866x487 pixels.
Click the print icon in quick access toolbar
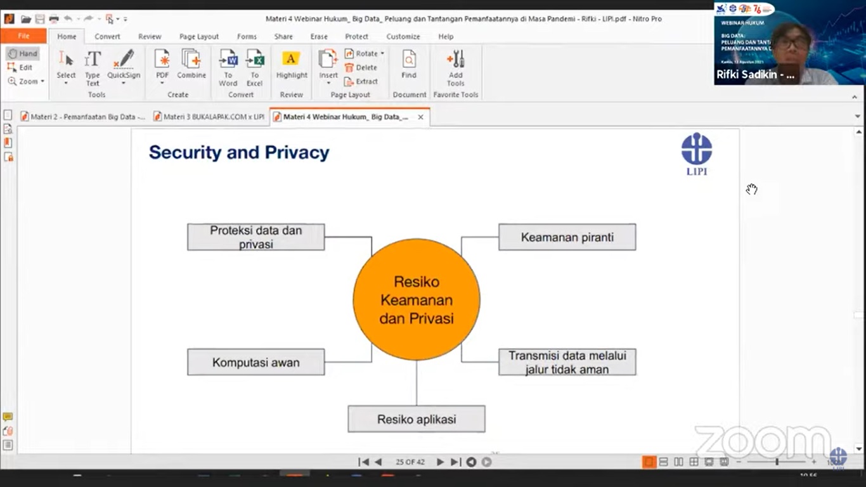[x=54, y=19]
